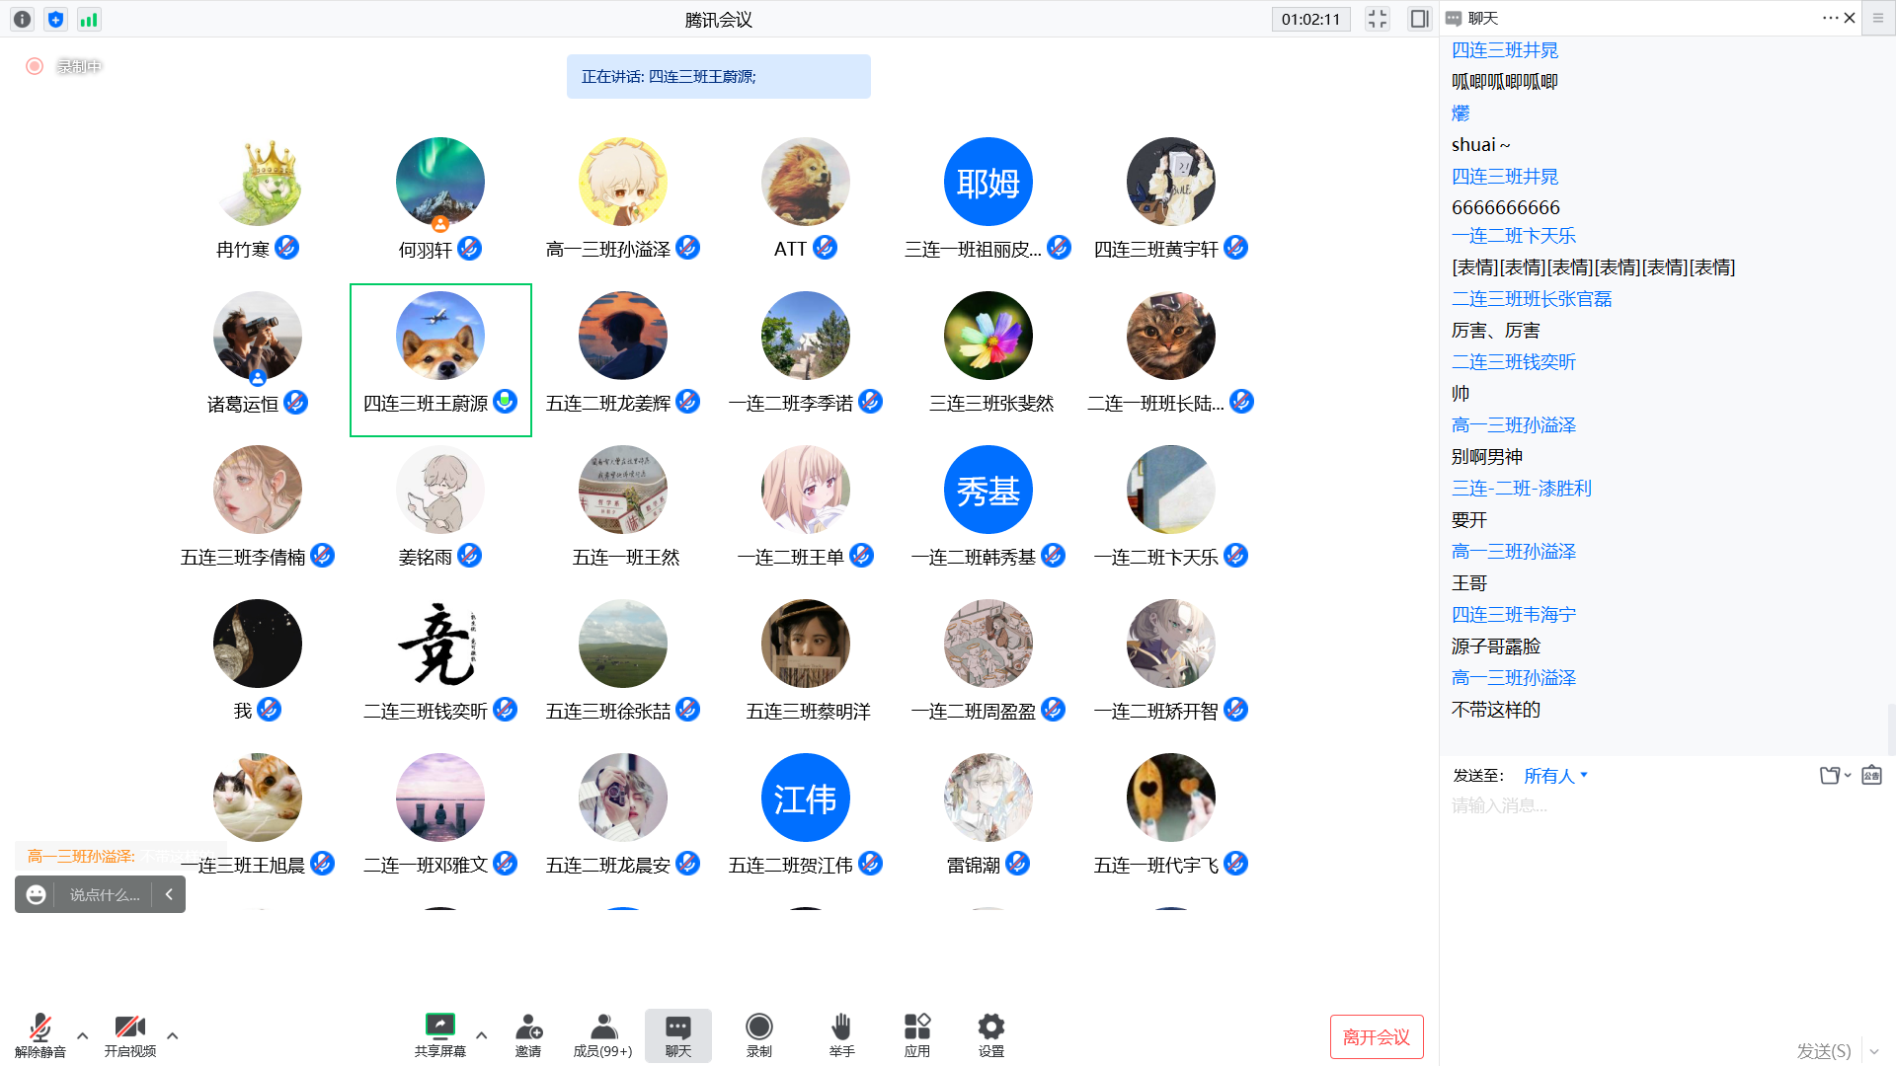Viewport: 1896px width, 1066px height.
Task: Toggle the chat (聊天) panel button
Action: 677,1033
